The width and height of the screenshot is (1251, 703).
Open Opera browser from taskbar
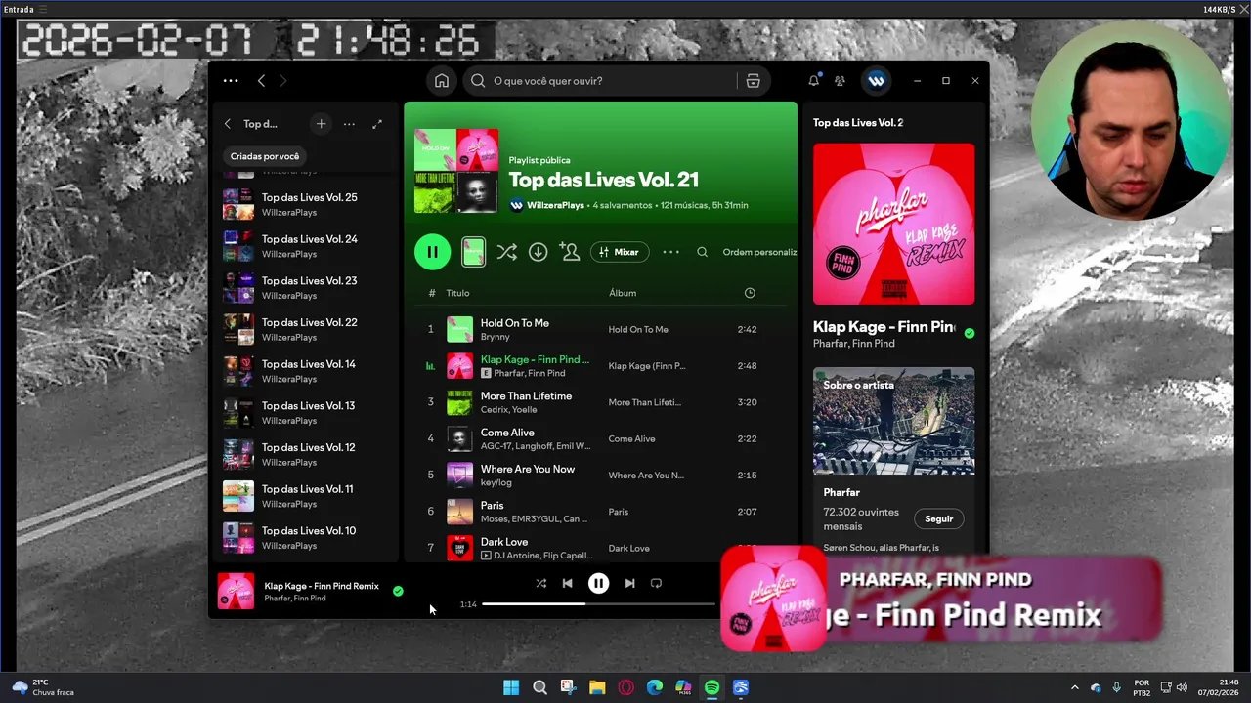click(x=625, y=687)
